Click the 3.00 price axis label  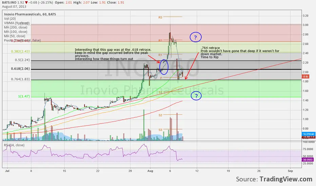[305, 25]
